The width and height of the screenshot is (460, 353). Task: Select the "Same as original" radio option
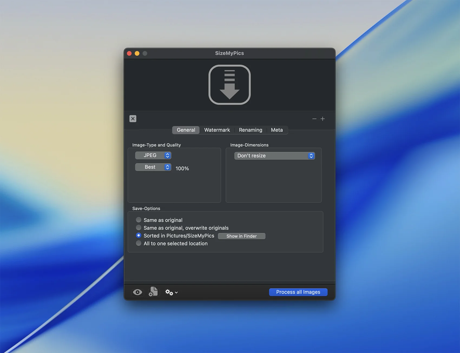click(139, 220)
